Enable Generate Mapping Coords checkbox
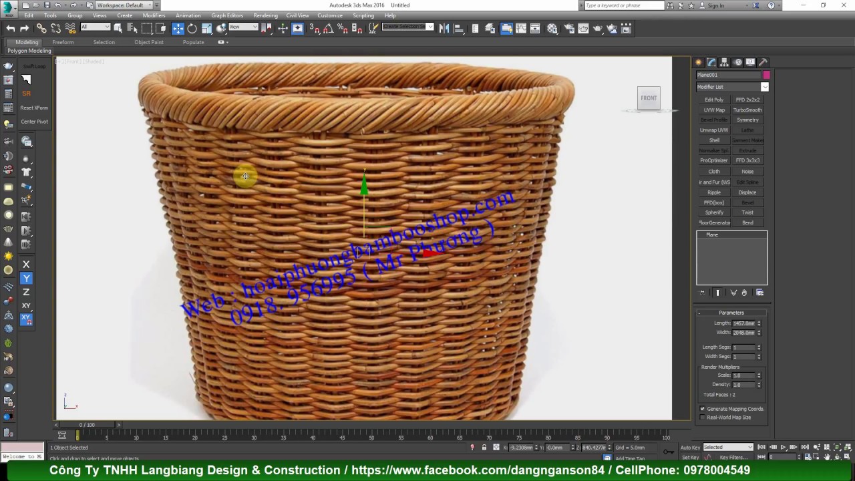Viewport: 855px width, 481px height. pyautogui.click(x=702, y=409)
